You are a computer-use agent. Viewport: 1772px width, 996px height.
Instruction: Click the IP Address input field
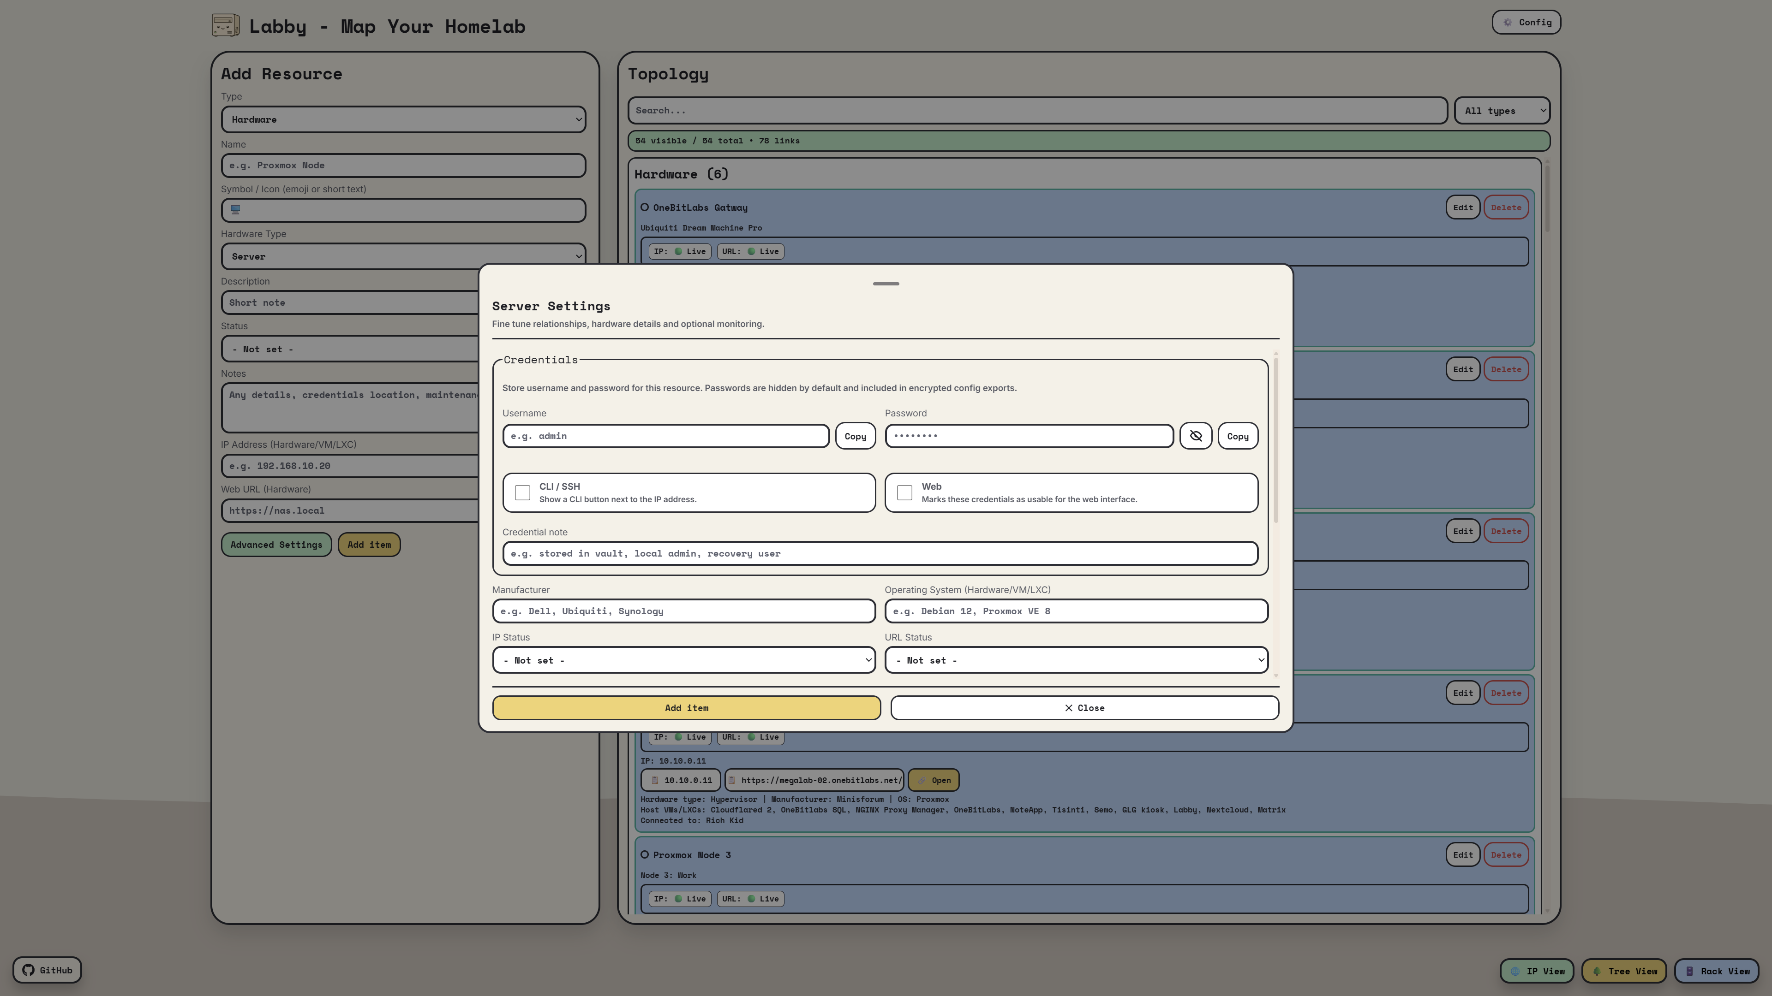click(349, 465)
